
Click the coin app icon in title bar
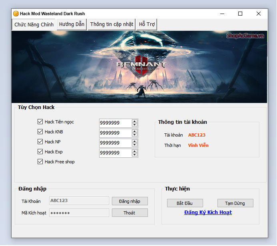click(16, 14)
